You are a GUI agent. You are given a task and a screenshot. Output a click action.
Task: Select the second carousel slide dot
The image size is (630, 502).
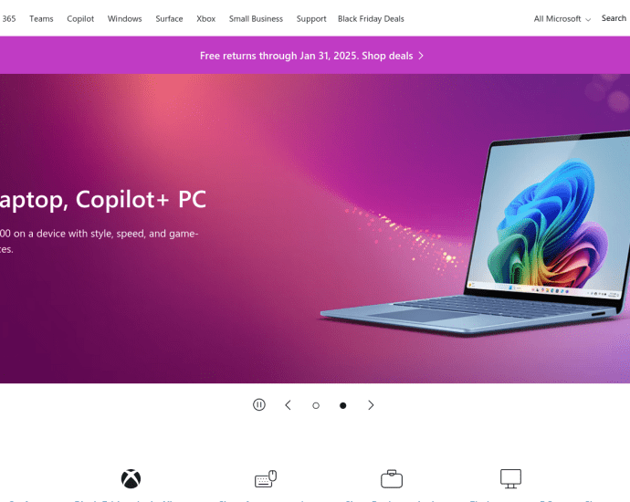(x=342, y=405)
